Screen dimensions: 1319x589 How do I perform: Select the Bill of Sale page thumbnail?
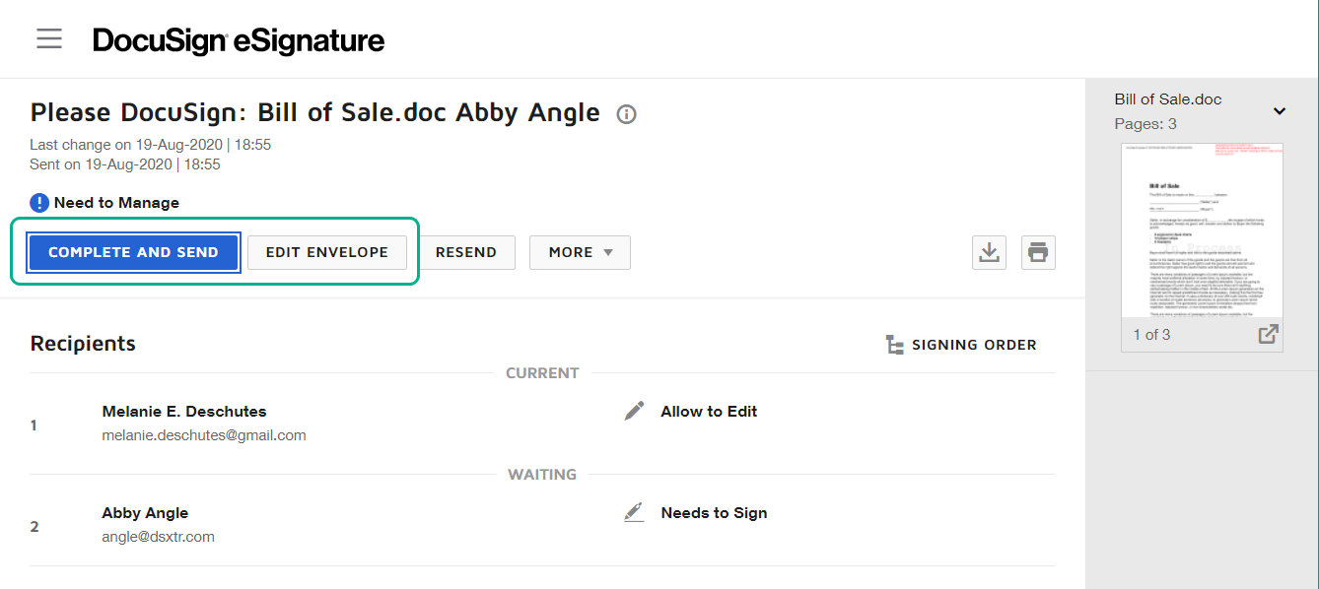1202,232
